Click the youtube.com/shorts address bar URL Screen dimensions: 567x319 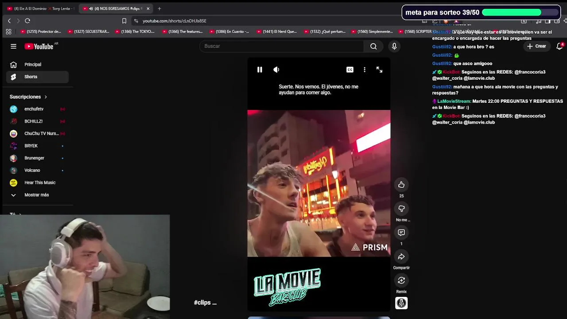175,21
